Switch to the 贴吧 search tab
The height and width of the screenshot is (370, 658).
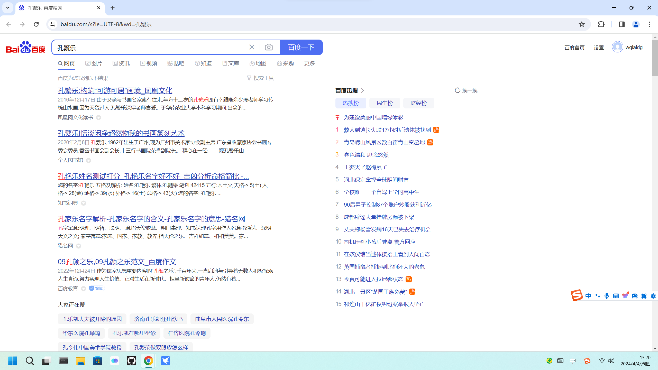coord(176,63)
